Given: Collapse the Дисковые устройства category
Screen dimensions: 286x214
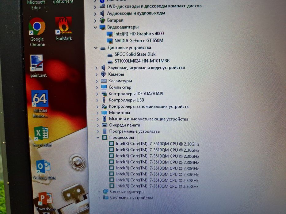Looking at the screenshot, I should pyautogui.click(x=96, y=48).
